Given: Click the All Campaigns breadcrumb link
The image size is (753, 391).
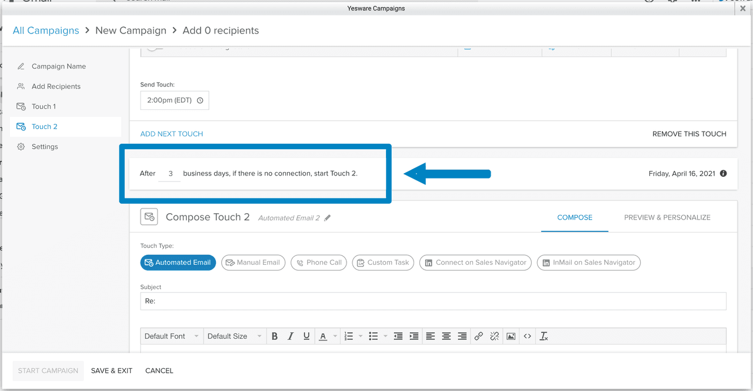Looking at the screenshot, I should (46, 31).
